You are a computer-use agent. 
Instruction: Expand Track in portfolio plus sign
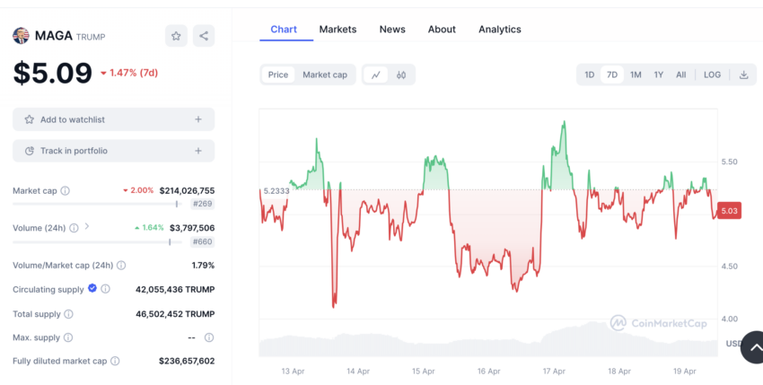click(198, 151)
